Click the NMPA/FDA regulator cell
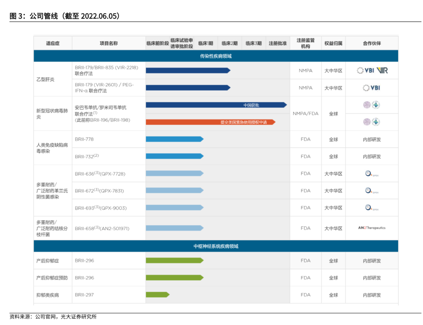The height and width of the screenshot is (325, 423). click(305, 114)
